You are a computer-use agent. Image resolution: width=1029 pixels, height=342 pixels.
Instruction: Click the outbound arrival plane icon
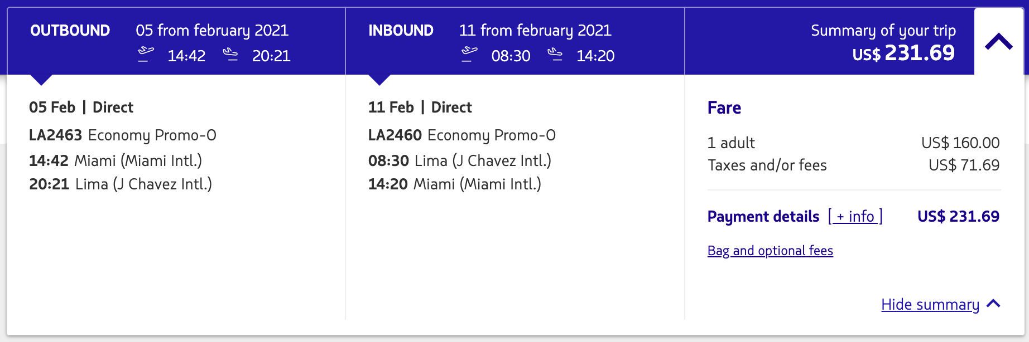pos(230,55)
